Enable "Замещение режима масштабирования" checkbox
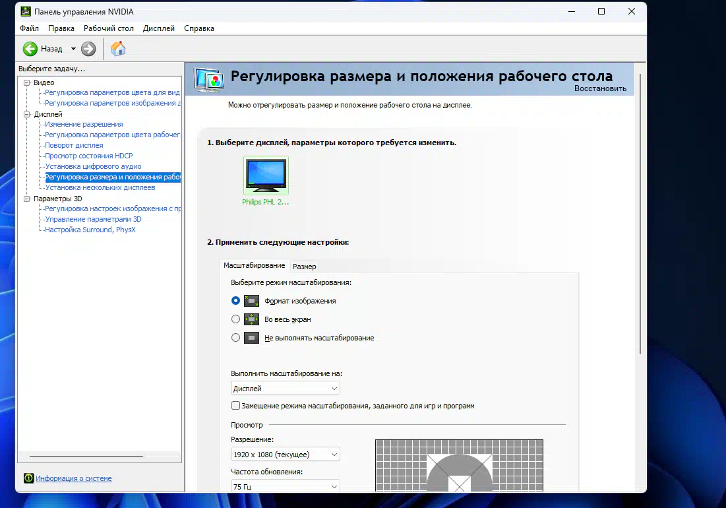 pos(236,406)
